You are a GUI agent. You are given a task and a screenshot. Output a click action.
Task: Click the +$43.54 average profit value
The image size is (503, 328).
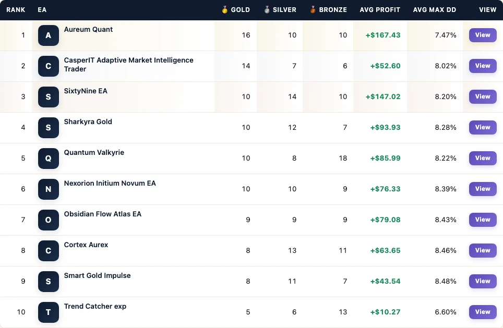pos(385,282)
